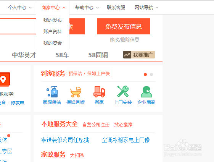Click the 我要推广 button
This screenshot has width=214, height=162.
tap(139, 55)
